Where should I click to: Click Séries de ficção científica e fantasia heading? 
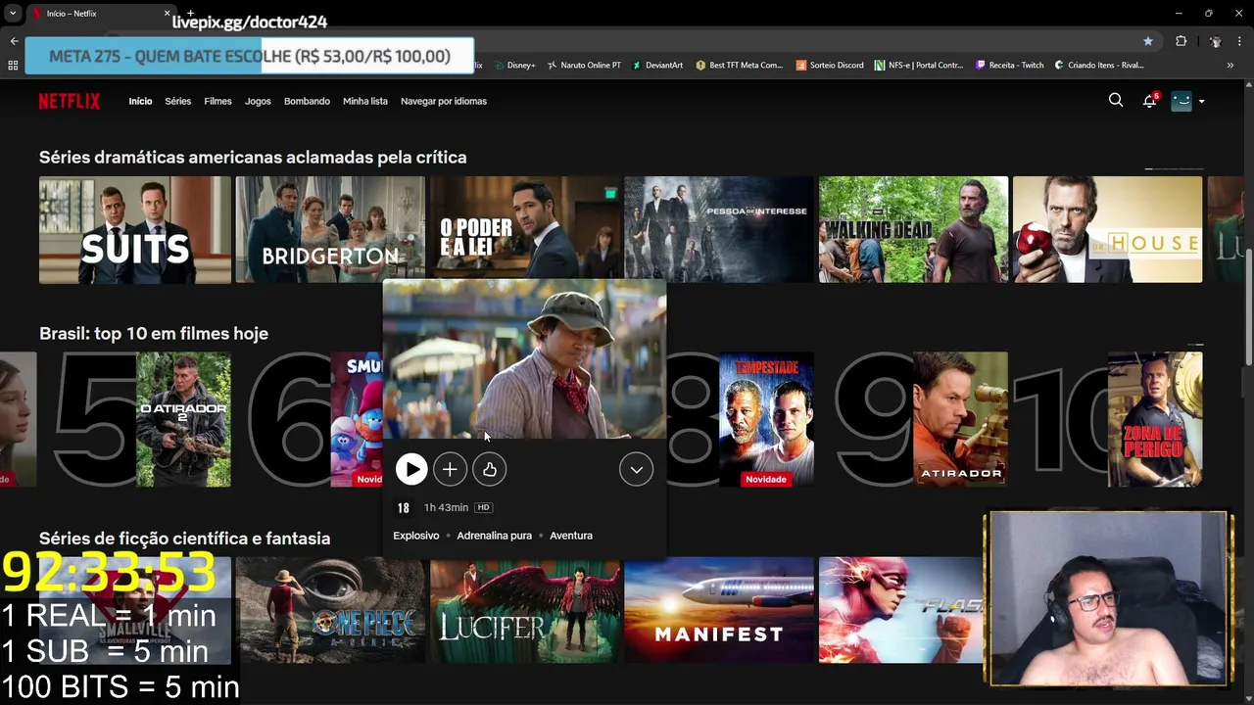[x=184, y=539]
